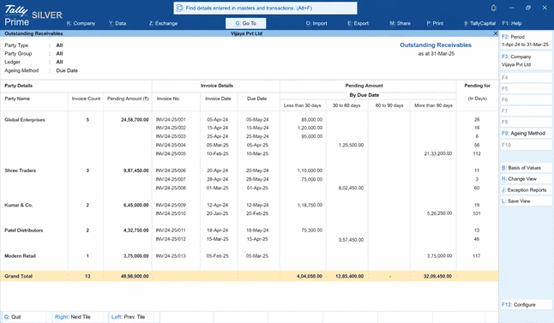Click Left: Prev. Tile

pos(128,317)
